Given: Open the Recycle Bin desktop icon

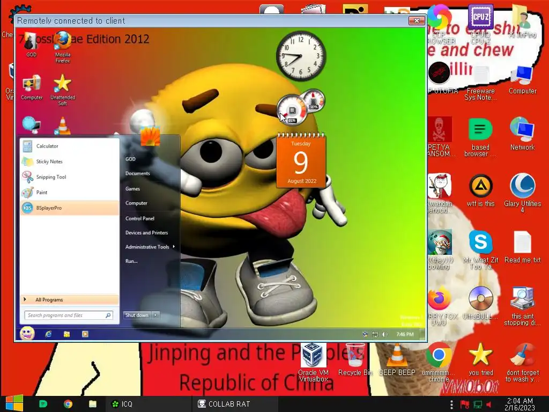Looking at the screenshot, I should 355,359.
